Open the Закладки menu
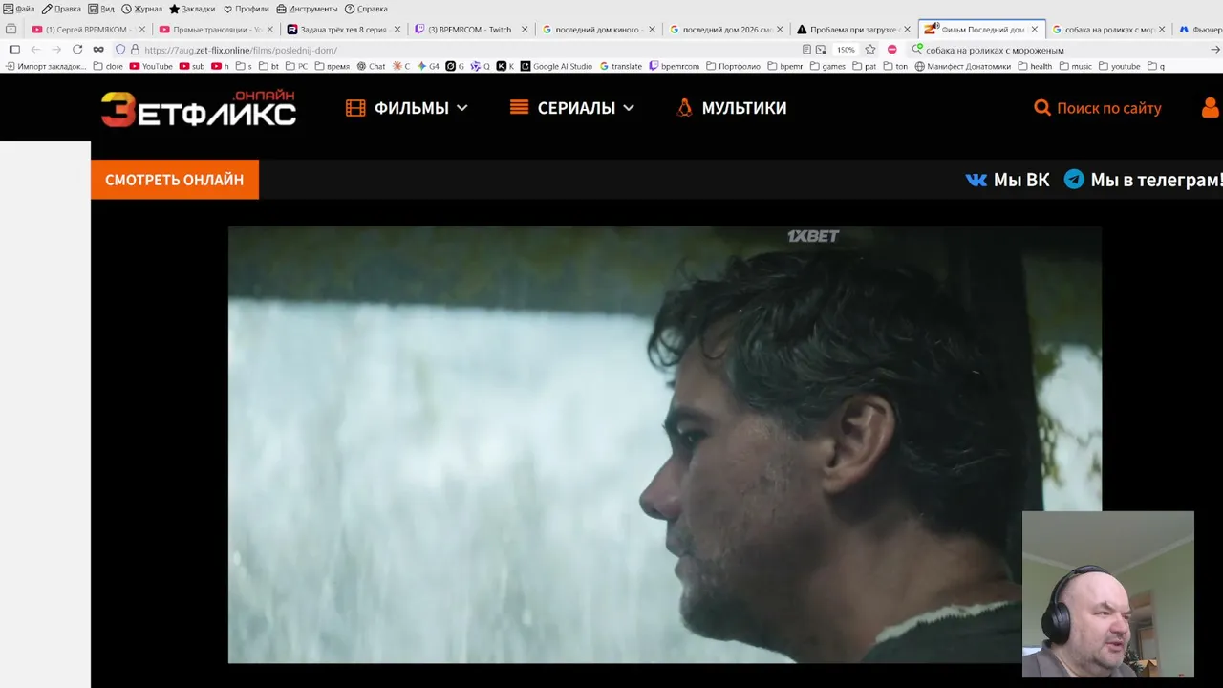Viewport: 1223px width, 688px height. pyautogui.click(x=192, y=9)
